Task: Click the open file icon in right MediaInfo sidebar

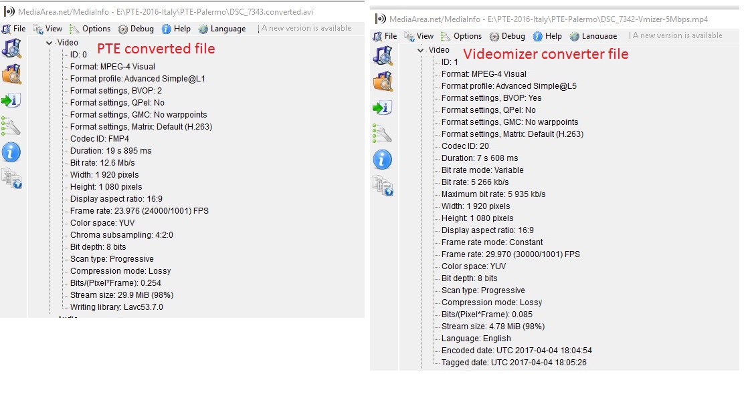Action: [x=383, y=55]
